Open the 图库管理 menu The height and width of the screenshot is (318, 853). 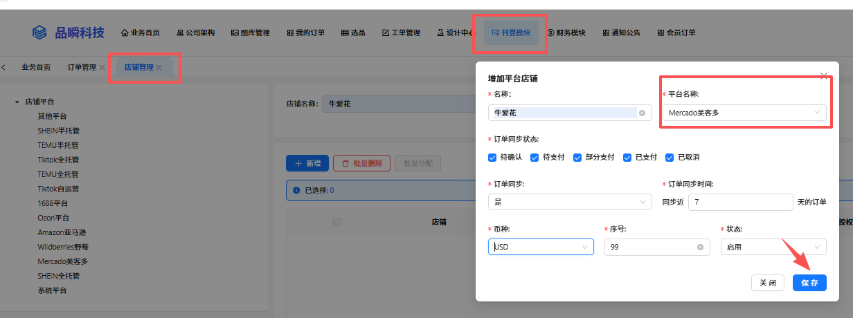pyautogui.click(x=251, y=32)
